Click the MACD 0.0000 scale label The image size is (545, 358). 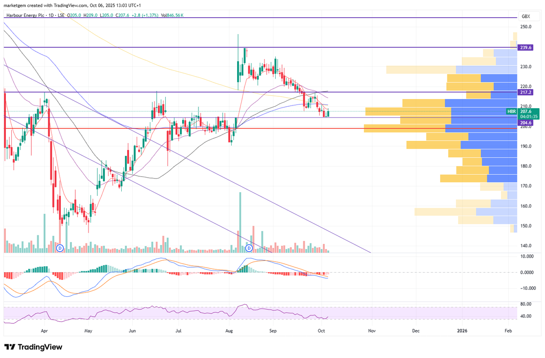point(527,273)
